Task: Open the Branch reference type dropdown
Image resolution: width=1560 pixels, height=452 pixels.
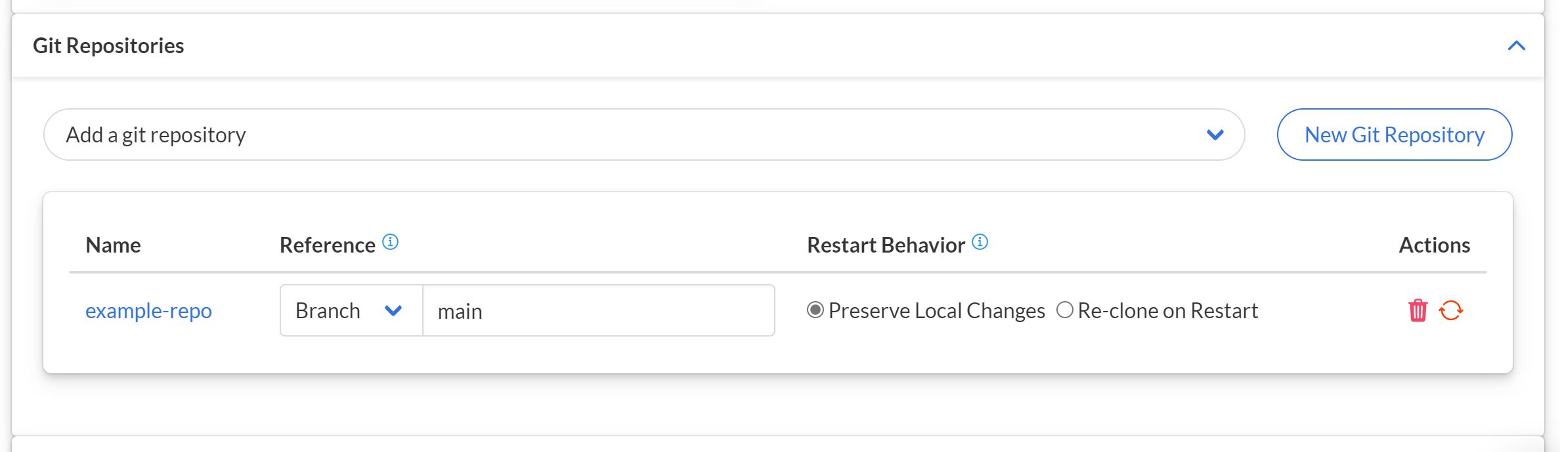Action: (351, 310)
